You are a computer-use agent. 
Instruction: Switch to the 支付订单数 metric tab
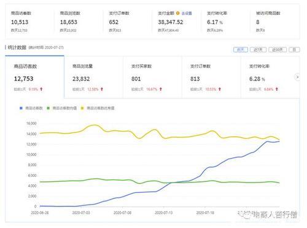[211, 77]
